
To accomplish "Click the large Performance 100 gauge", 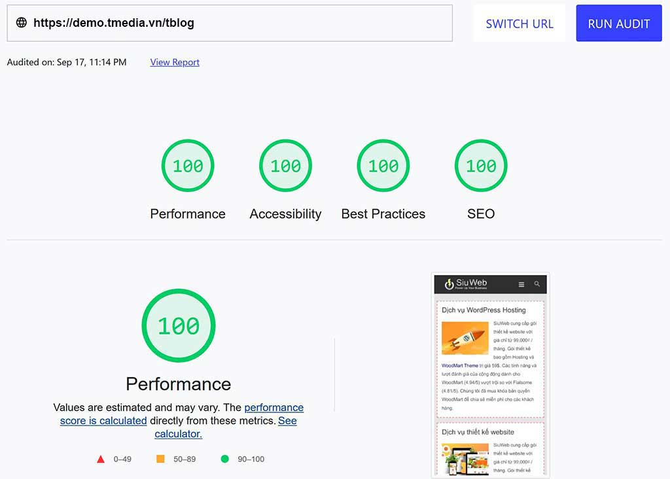I will pos(179,325).
